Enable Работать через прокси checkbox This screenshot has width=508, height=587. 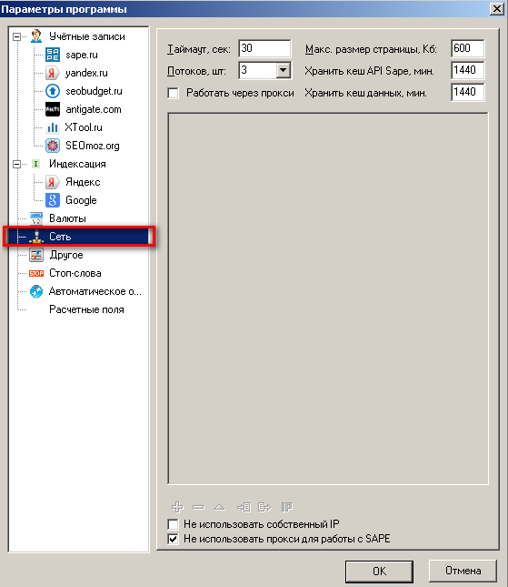[173, 93]
